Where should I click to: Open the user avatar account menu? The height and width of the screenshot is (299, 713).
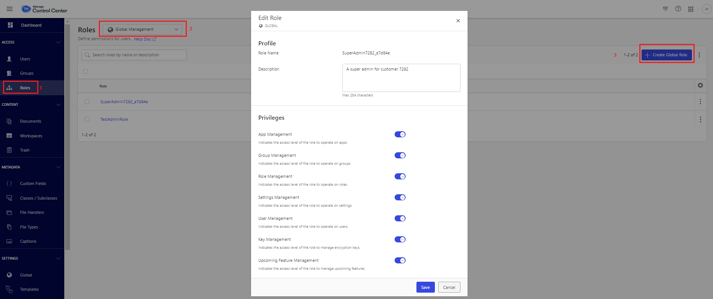coord(707,9)
